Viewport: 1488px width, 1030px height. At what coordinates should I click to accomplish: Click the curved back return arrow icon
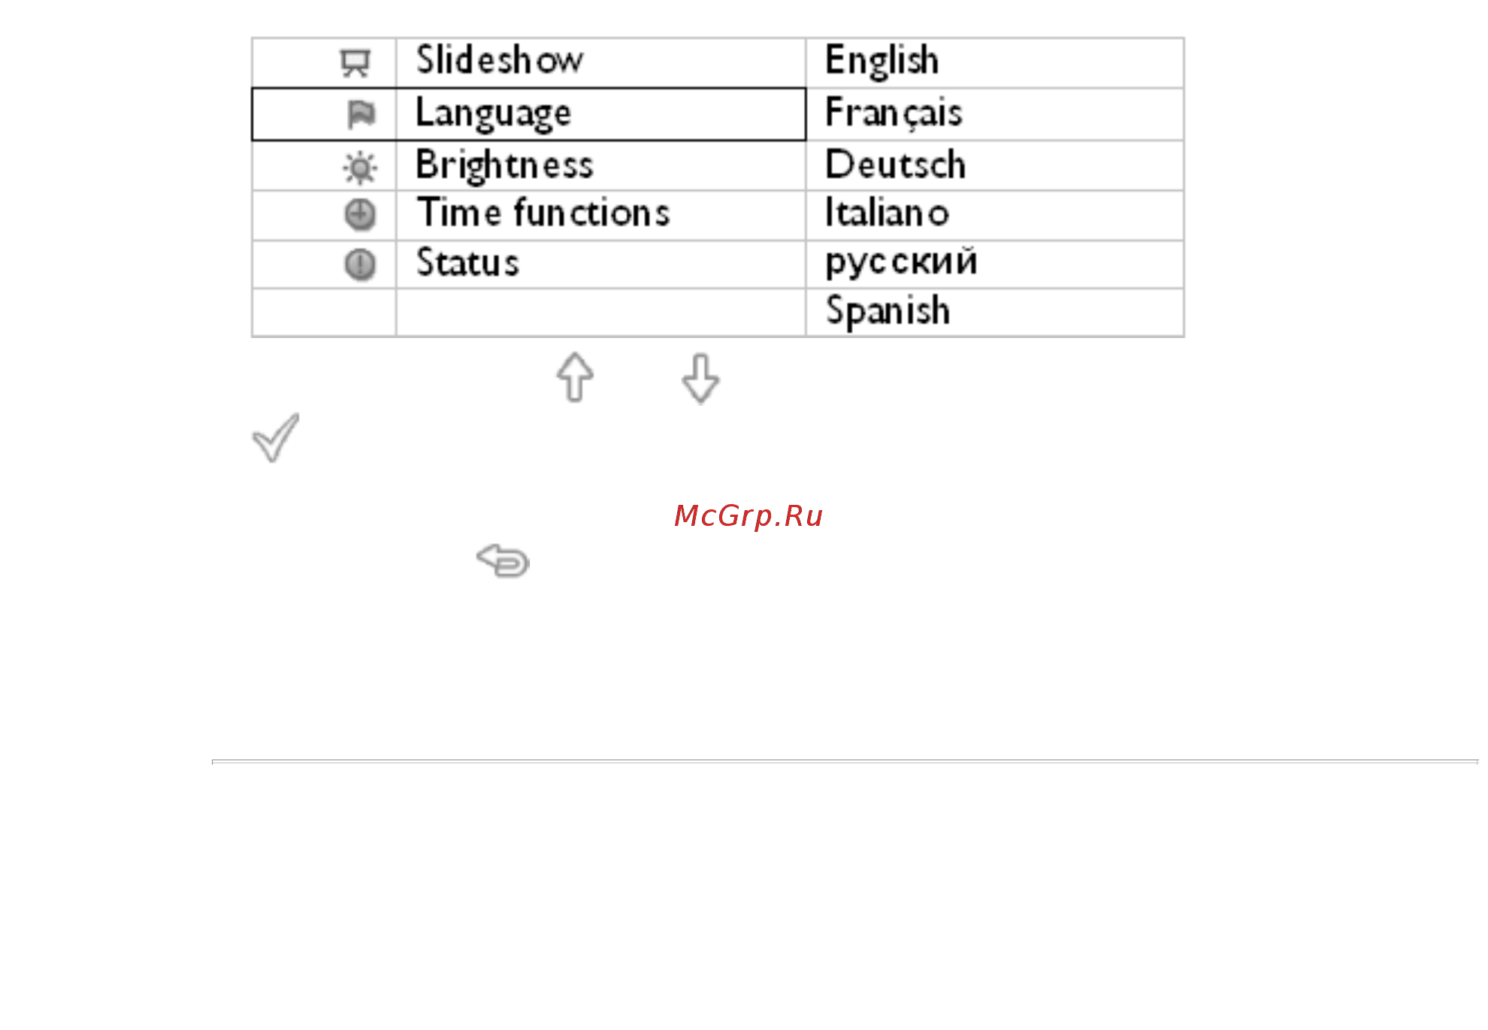tap(503, 560)
